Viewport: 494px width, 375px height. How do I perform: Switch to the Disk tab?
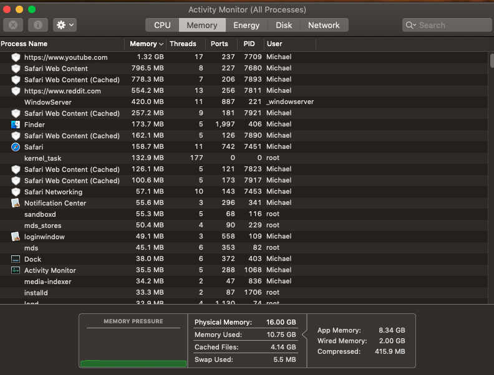pos(284,25)
